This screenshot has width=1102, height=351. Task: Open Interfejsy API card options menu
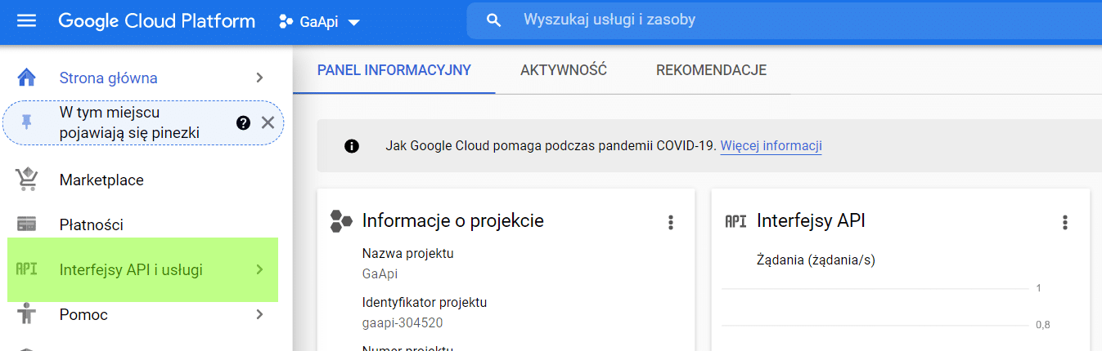coord(1064,222)
